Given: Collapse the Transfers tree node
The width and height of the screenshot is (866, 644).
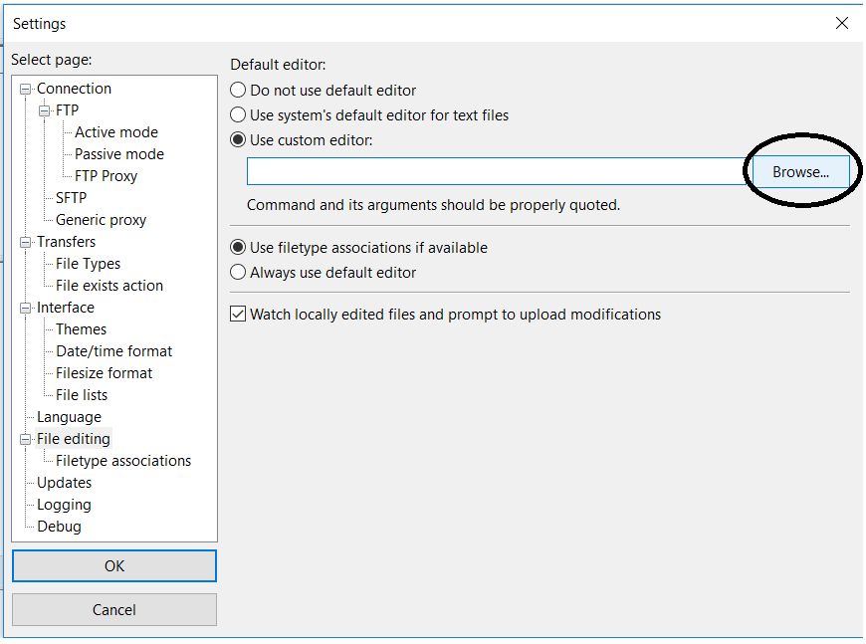Looking at the screenshot, I should pos(26,243).
